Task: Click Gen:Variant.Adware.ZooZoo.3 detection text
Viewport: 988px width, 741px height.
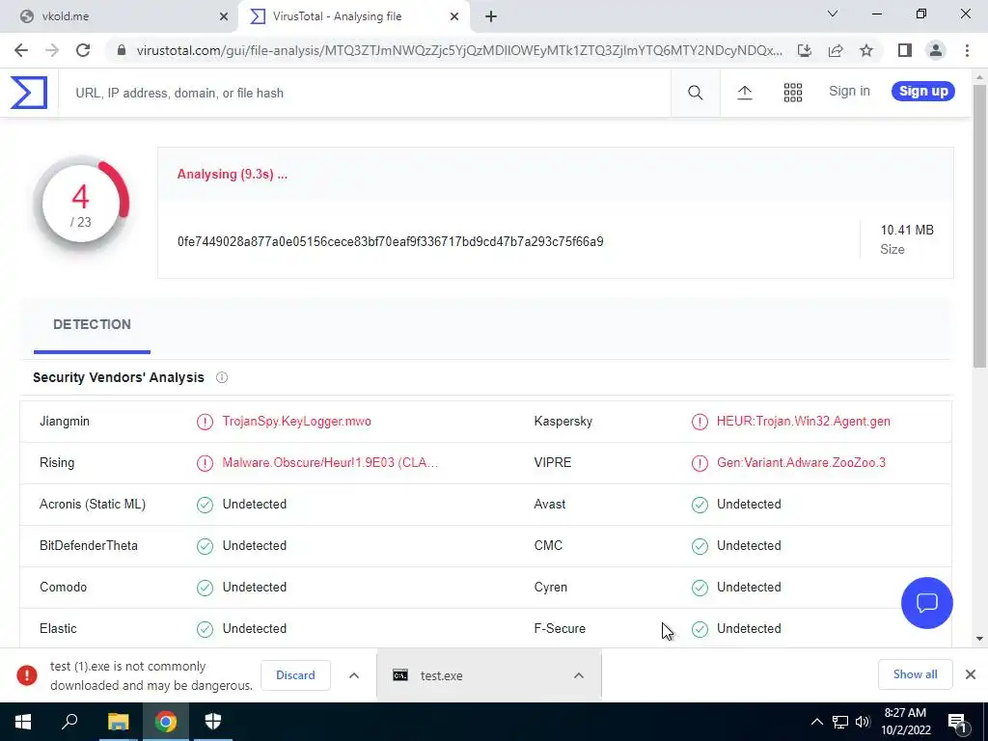Action: pos(801,462)
